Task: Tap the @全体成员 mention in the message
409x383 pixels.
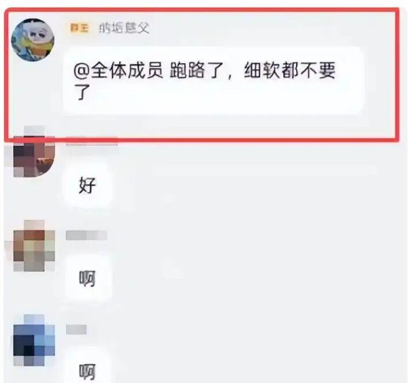Action: point(119,70)
